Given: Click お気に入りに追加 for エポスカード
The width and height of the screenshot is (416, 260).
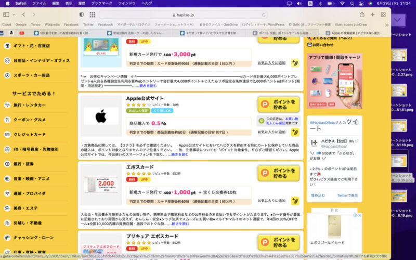Looking at the screenshot, I should click(x=271, y=201).
